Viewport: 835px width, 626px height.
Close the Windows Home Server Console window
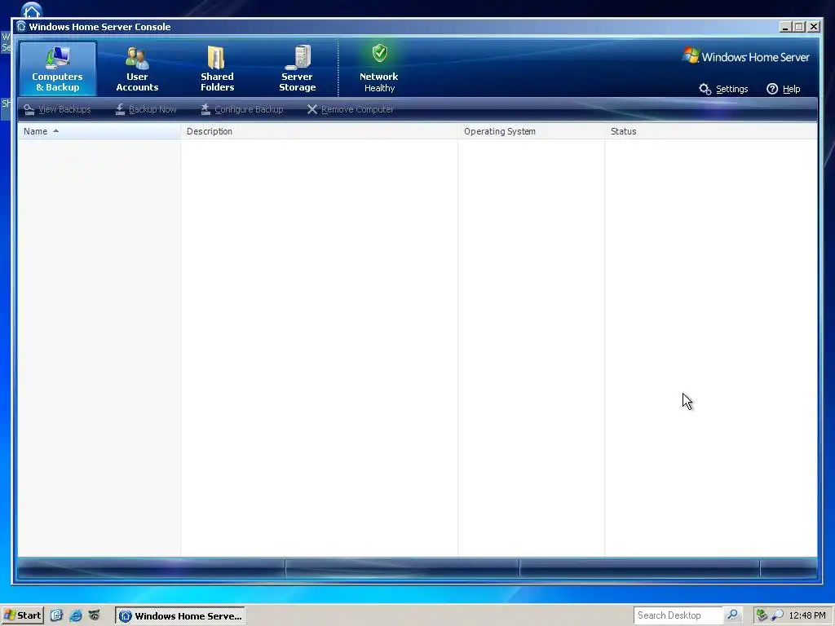tap(814, 27)
